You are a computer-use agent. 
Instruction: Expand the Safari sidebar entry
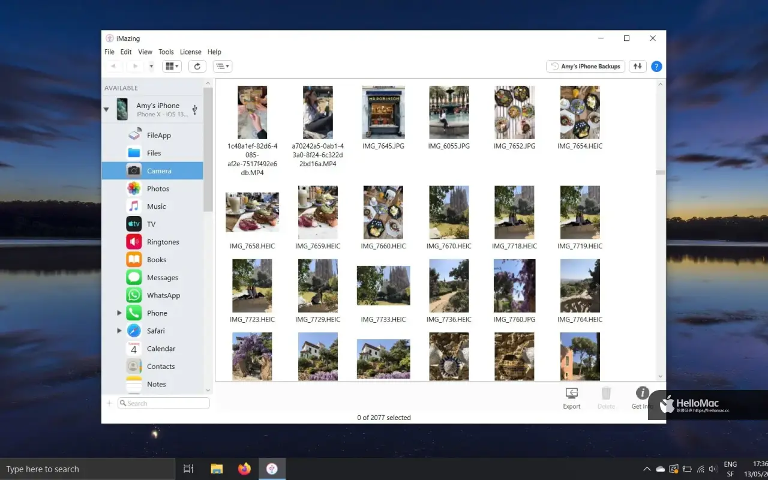click(x=119, y=331)
